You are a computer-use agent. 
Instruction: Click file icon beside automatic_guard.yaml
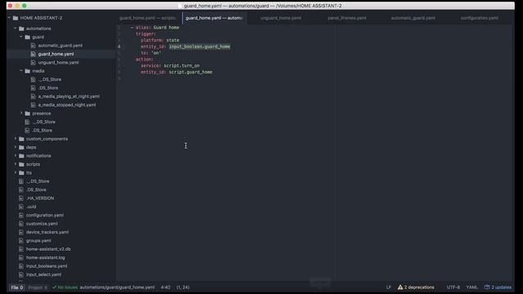[33, 46]
